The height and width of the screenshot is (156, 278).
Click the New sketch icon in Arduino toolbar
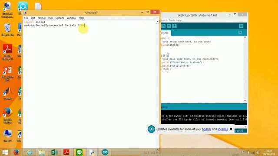pos(163,26)
